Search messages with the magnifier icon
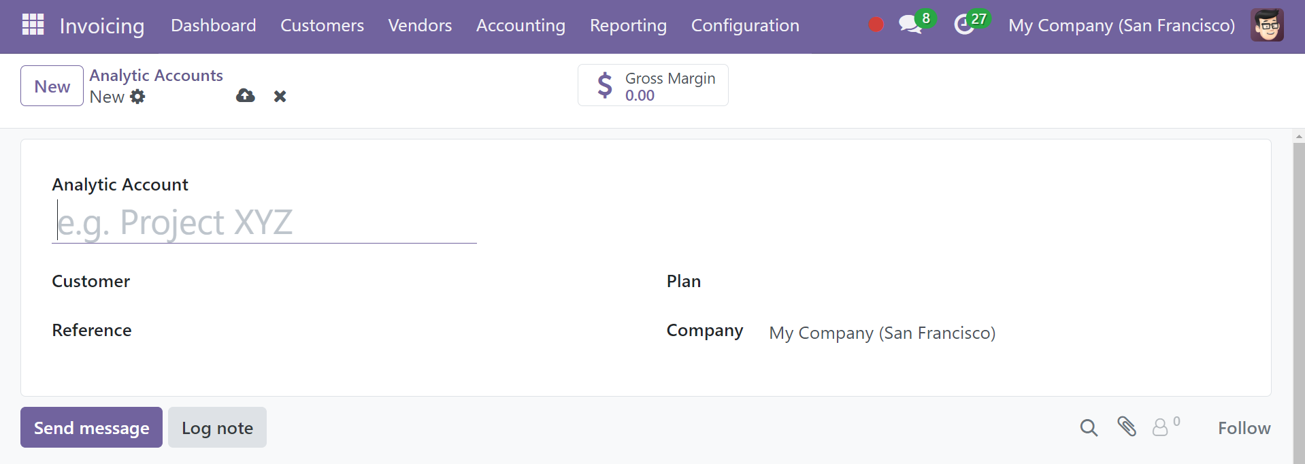The height and width of the screenshot is (464, 1305). pos(1089,428)
